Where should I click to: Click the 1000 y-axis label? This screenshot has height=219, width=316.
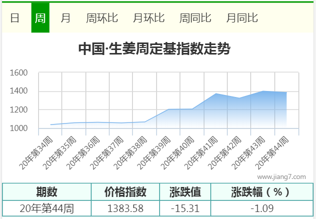pos(19,128)
